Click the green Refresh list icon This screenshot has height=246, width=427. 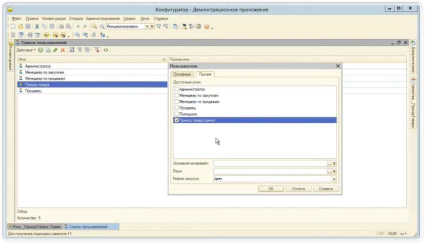(106, 50)
